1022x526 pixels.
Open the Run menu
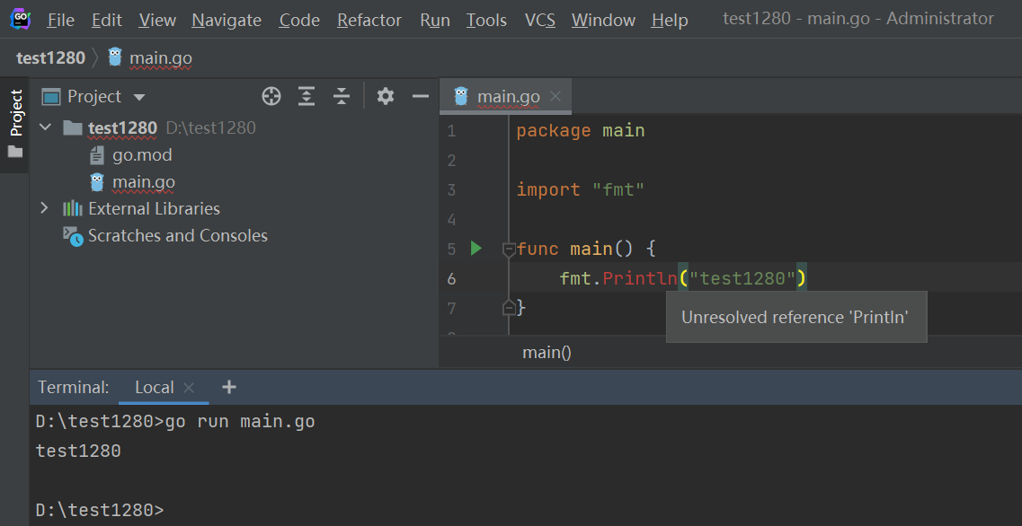click(x=435, y=20)
